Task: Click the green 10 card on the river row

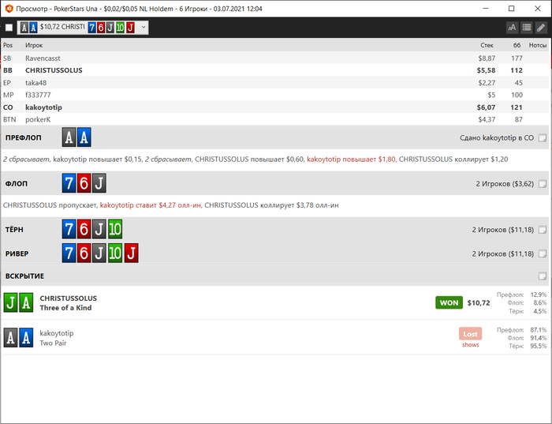Action: 115,253
